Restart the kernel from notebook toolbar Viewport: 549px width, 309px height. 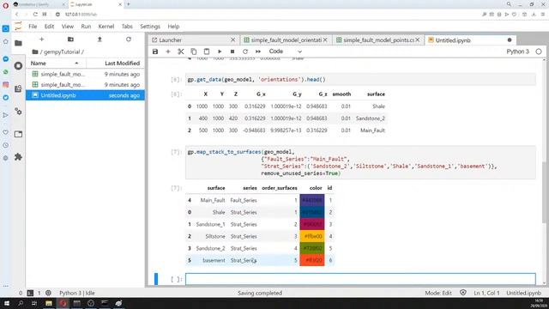245,51
